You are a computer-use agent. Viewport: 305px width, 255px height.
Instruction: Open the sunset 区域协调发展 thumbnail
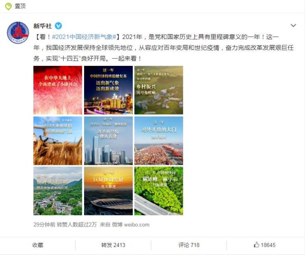(108, 191)
